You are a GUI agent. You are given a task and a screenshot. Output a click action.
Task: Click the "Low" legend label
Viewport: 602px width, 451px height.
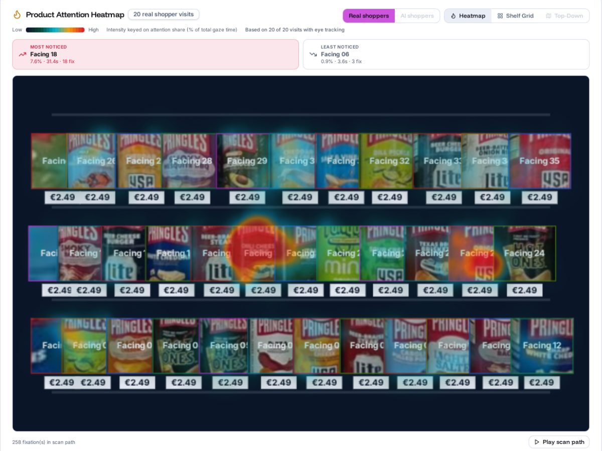click(17, 30)
